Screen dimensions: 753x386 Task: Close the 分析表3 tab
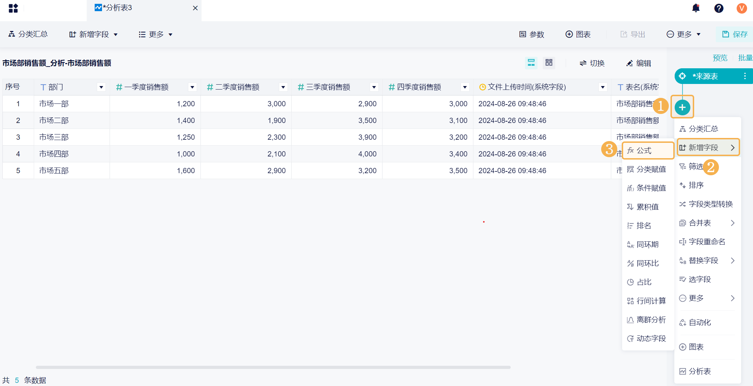click(x=195, y=8)
